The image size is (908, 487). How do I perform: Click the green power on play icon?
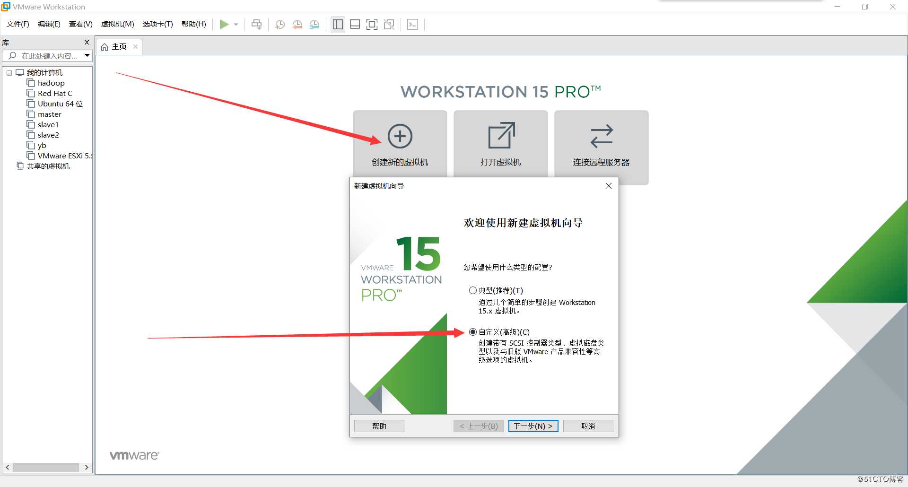224,24
